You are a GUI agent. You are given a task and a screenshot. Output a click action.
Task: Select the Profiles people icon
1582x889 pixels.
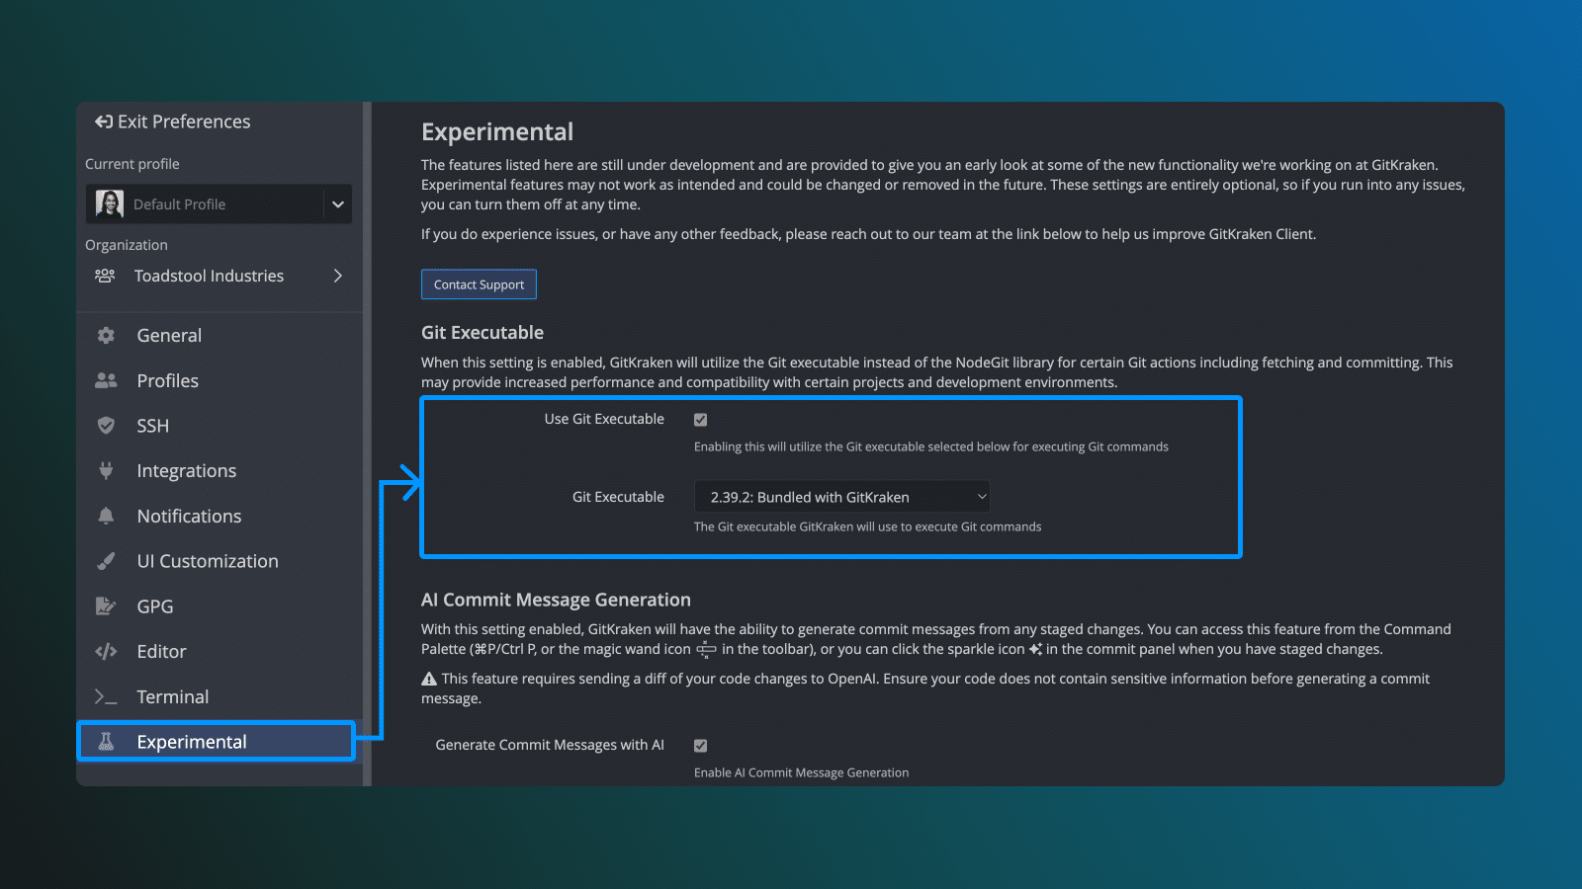tap(106, 380)
